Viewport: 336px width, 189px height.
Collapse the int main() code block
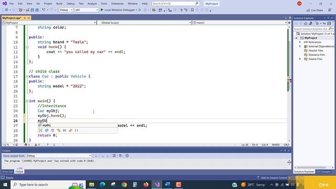pyautogui.click(x=27, y=101)
